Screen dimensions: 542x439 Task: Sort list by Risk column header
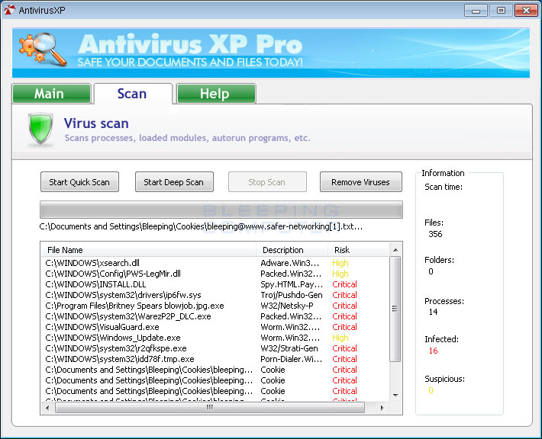click(x=357, y=250)
